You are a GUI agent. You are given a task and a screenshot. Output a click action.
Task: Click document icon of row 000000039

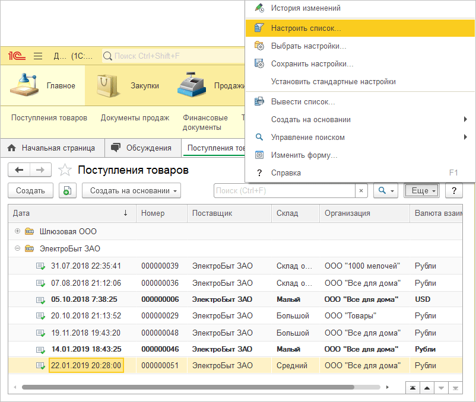coord(40,266)
